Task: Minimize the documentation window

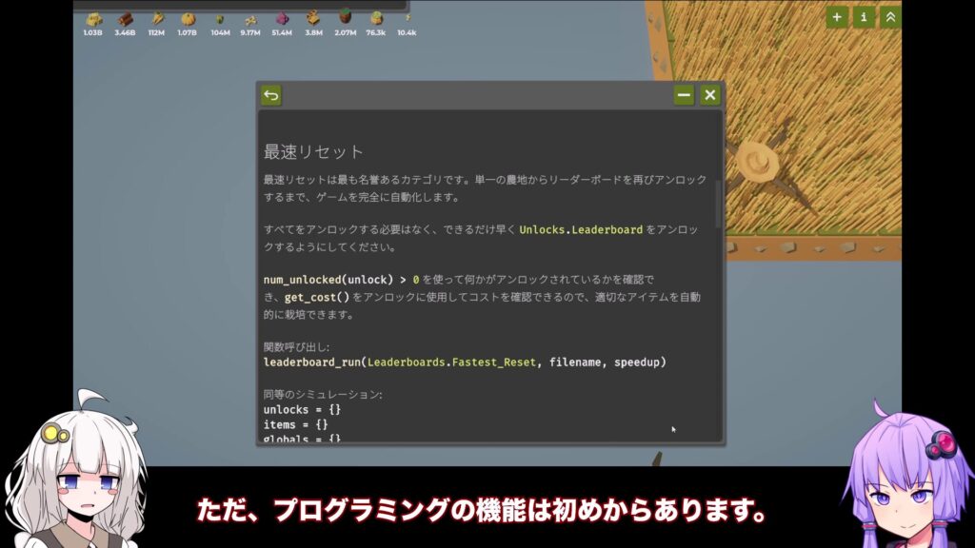Action: [x=684, y=95]
